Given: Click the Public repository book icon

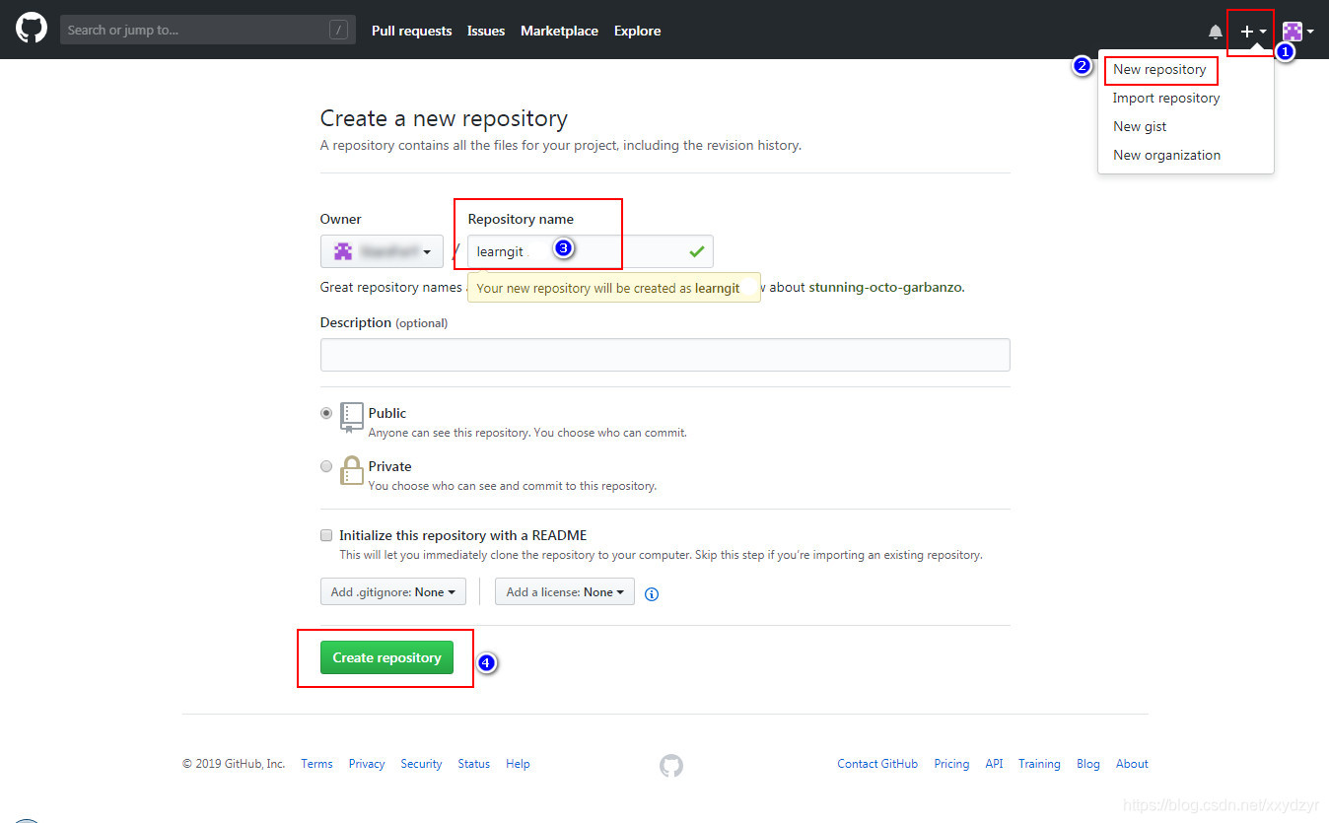Looking at the screenshot, I should (x=352, y=417).
